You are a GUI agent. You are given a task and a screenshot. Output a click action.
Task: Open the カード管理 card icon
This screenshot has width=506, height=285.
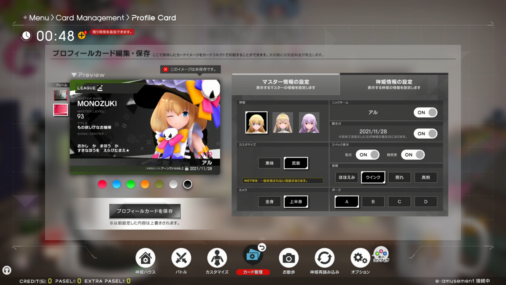click(x=253, y=256)
